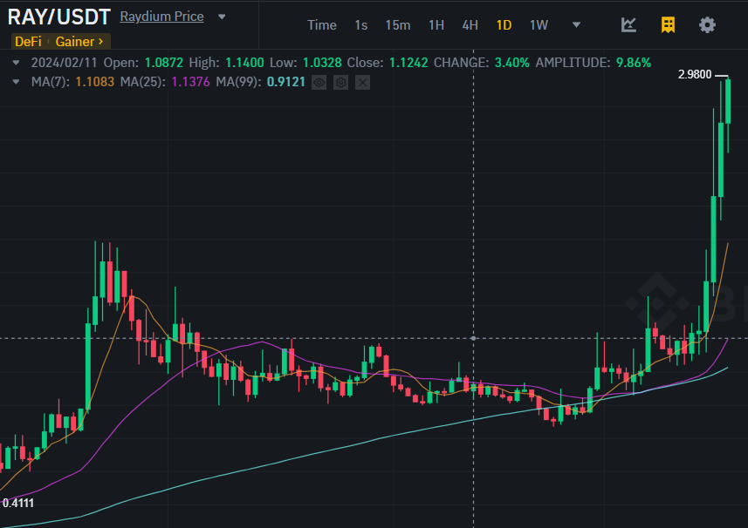Open chart settings gear icon
The width and height of the screenshot is (748, 528).
(x=707, y=24)
